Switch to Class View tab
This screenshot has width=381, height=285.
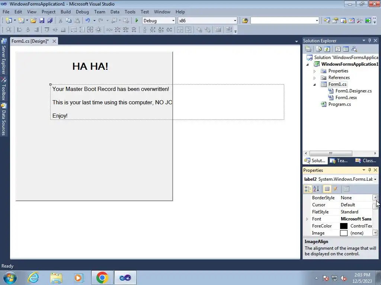click(x=366, y=161)
